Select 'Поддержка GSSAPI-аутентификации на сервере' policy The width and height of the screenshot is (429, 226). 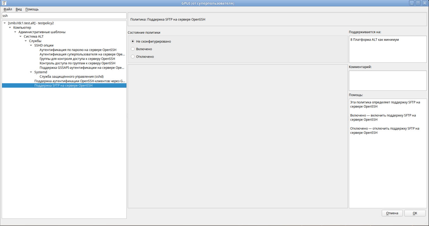[82, 68]
